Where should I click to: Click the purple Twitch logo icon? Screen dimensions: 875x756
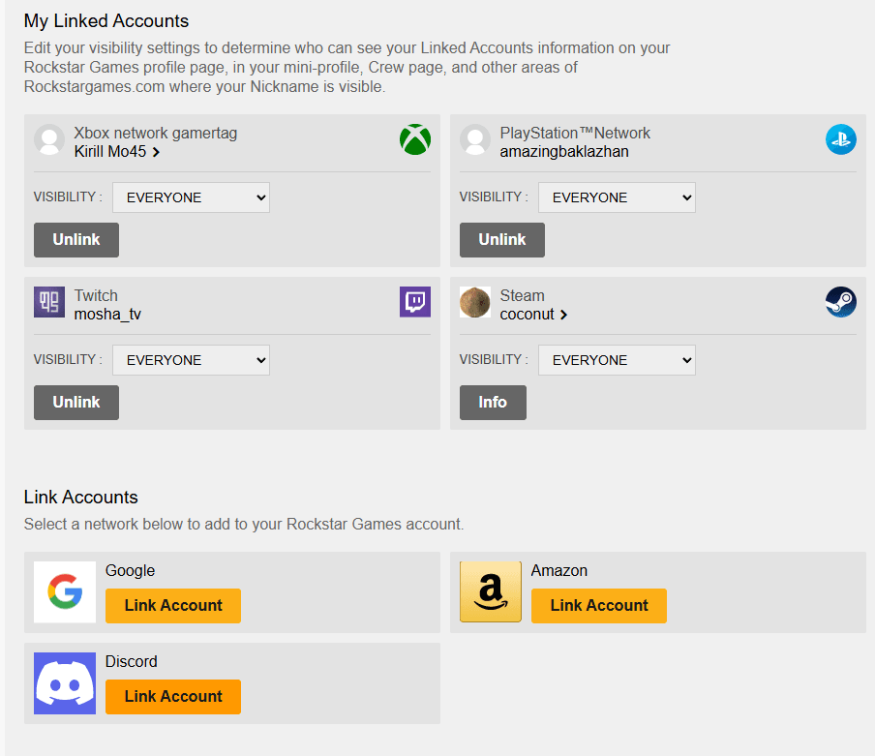click(x=414, y=302)
